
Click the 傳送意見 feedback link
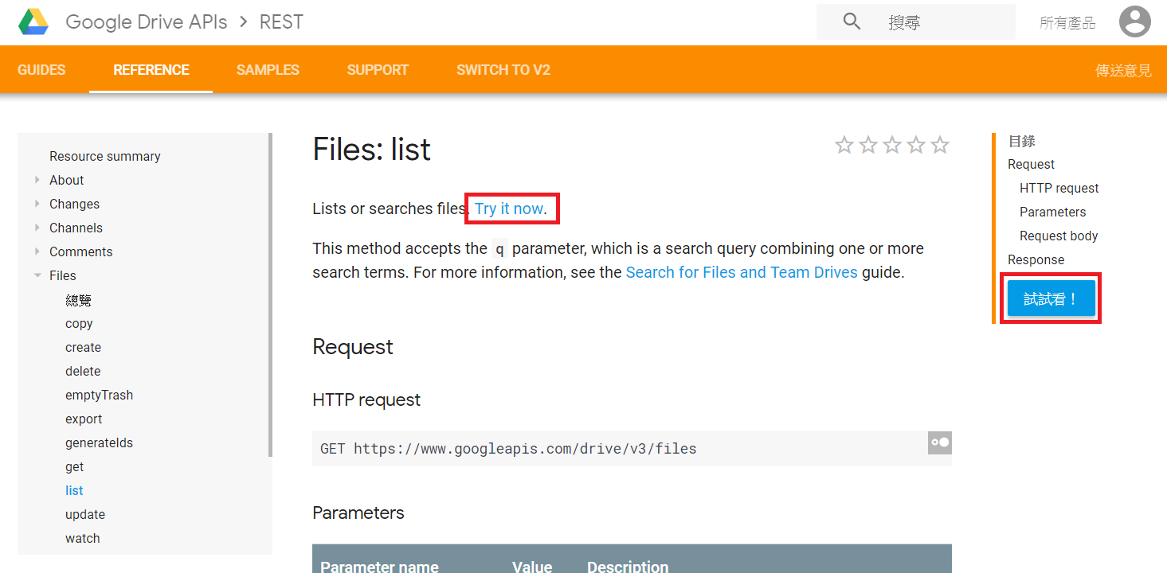[x=1123, y=71]
